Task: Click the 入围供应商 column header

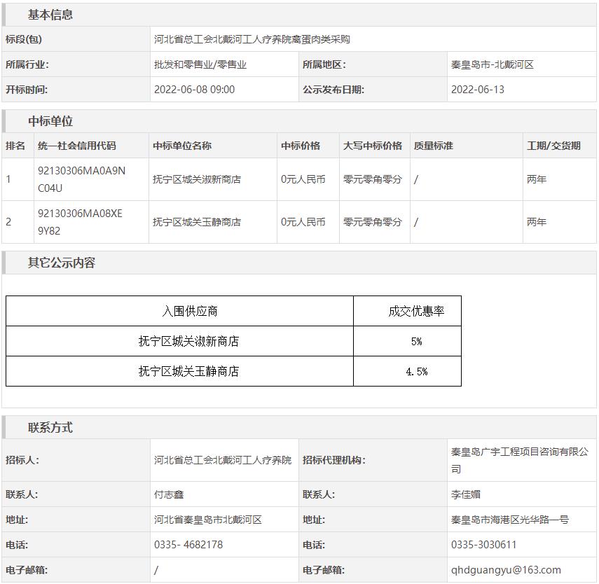Action: click(x=190, y=312)
